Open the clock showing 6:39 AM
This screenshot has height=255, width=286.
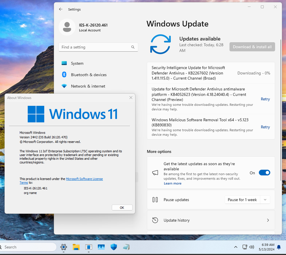(x=267, y=247)
